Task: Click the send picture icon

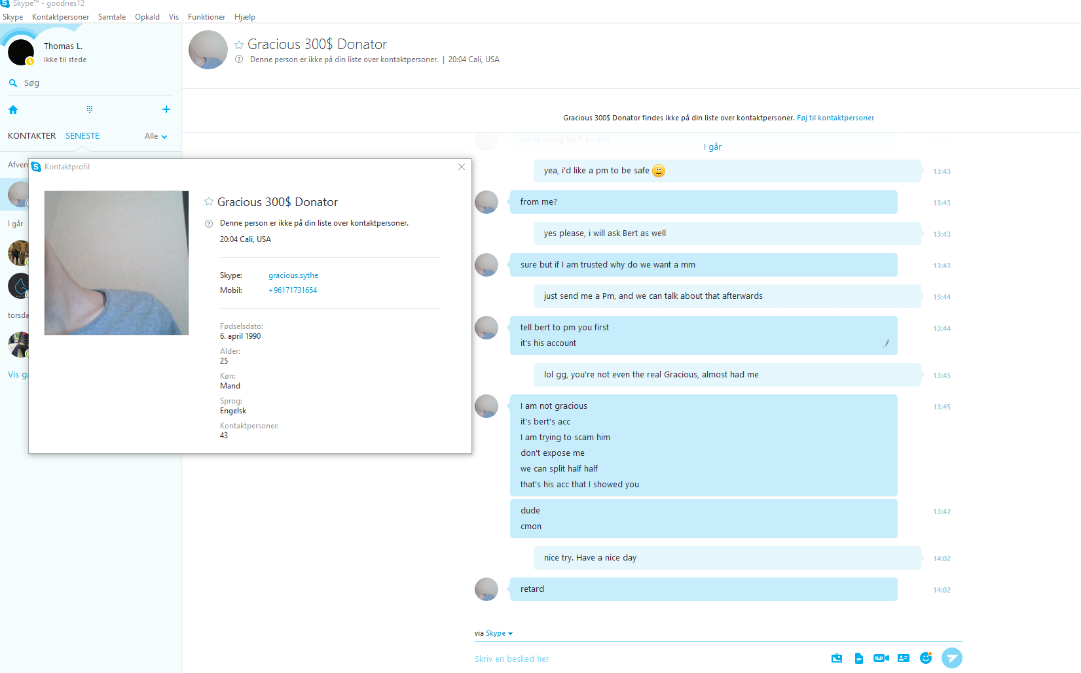Action: (837, 658)
